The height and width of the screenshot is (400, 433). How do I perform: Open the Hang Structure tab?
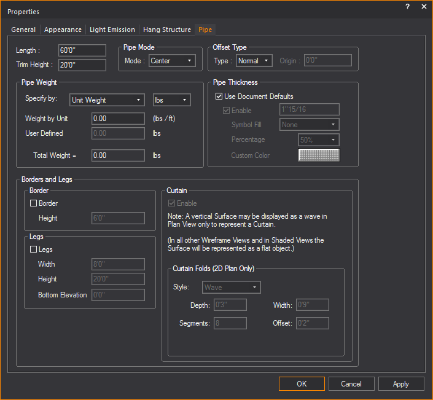167,29
